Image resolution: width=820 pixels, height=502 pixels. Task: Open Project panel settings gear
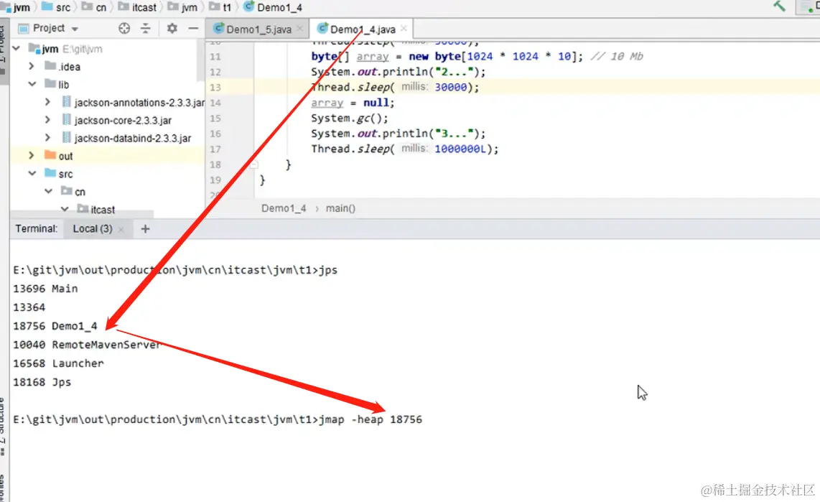172,28
